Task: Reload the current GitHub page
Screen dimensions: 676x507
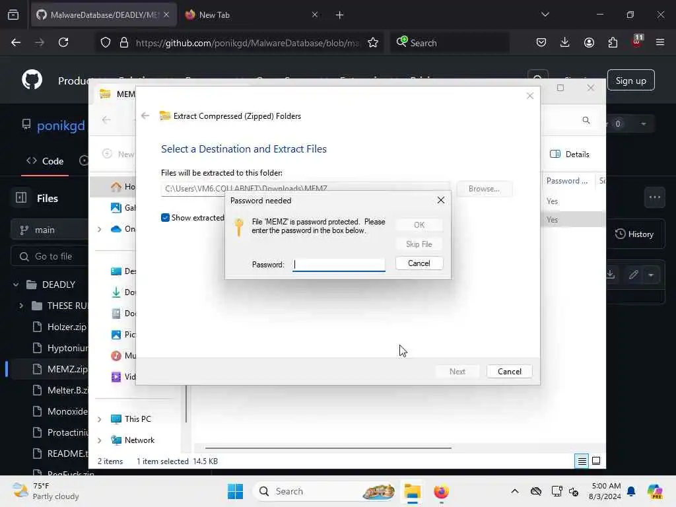Action: [x=63, y=42]
